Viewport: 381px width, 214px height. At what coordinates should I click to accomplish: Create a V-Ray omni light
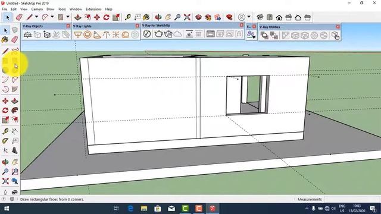(x=115, y=34)
